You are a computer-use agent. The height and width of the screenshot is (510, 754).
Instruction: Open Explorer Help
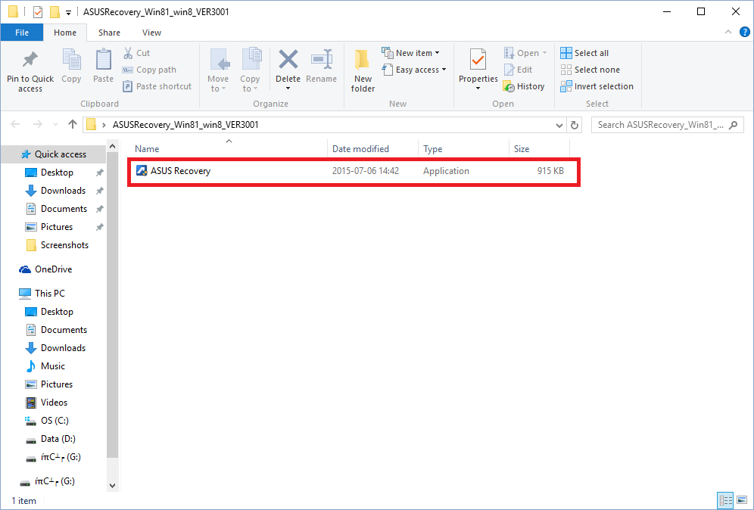click(744, 33)
